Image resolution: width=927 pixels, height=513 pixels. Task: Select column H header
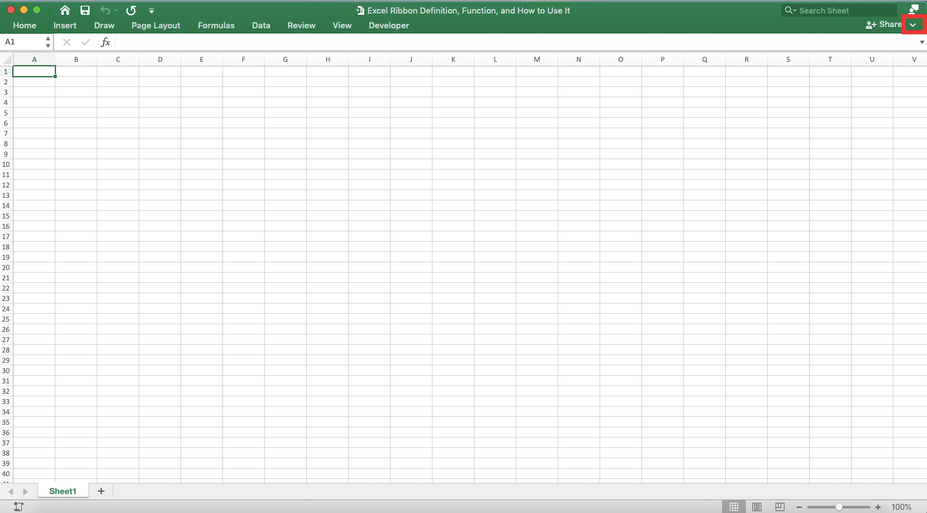(327, 59)
